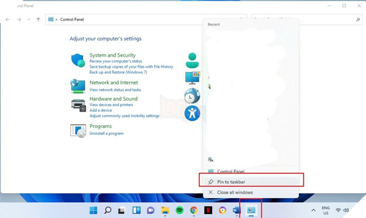This screenshot has height=218, width=366.
Task: Click the Control Panel icon in address bar
Action: 51,19
